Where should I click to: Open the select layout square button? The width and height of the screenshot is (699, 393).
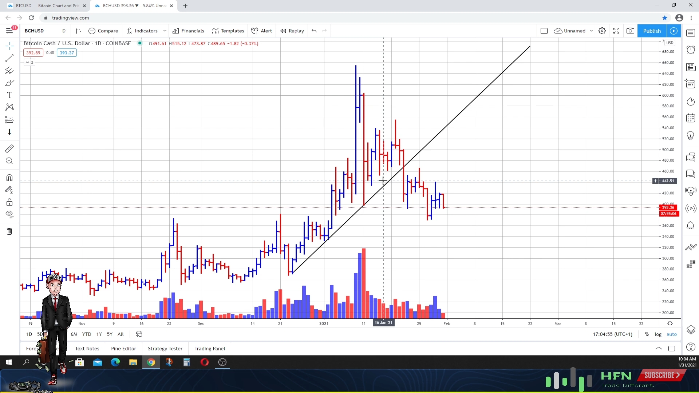544,31
